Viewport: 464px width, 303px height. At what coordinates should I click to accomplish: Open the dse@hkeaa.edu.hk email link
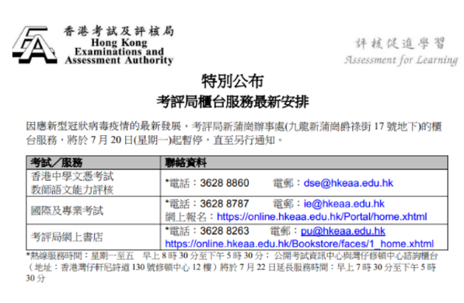click(x=348, y=183)
